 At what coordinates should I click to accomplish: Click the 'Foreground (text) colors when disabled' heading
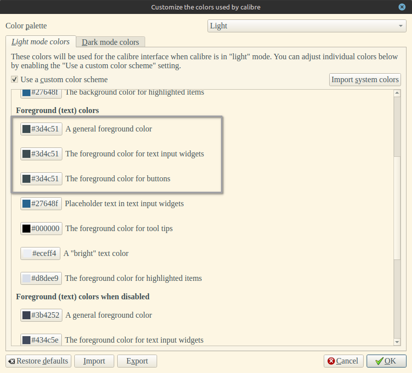coord(83,297)
